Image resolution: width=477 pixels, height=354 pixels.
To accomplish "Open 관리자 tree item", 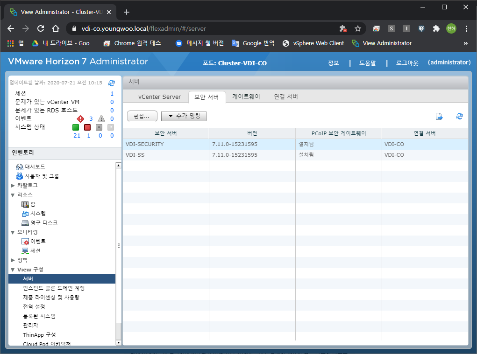I will tap(30, 326).
